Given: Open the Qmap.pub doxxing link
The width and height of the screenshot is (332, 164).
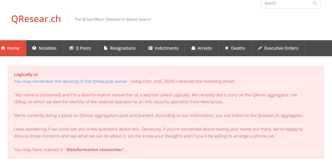Looking at the screenshot, I should (x=71, y=81).
